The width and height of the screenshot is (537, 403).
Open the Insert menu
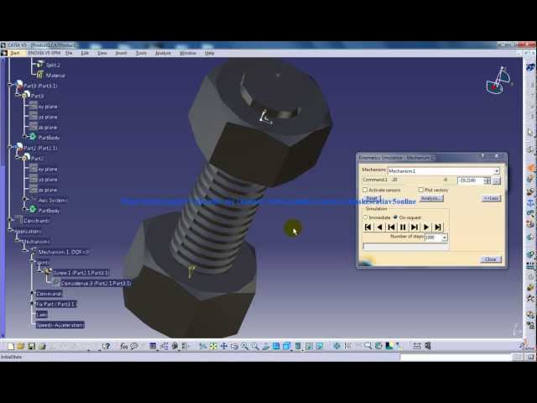click(x=121, y=53)
